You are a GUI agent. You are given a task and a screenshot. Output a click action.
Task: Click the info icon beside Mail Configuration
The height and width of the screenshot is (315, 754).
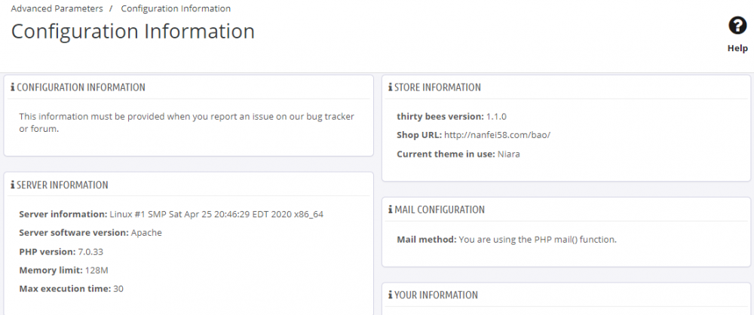pos(391,209)
